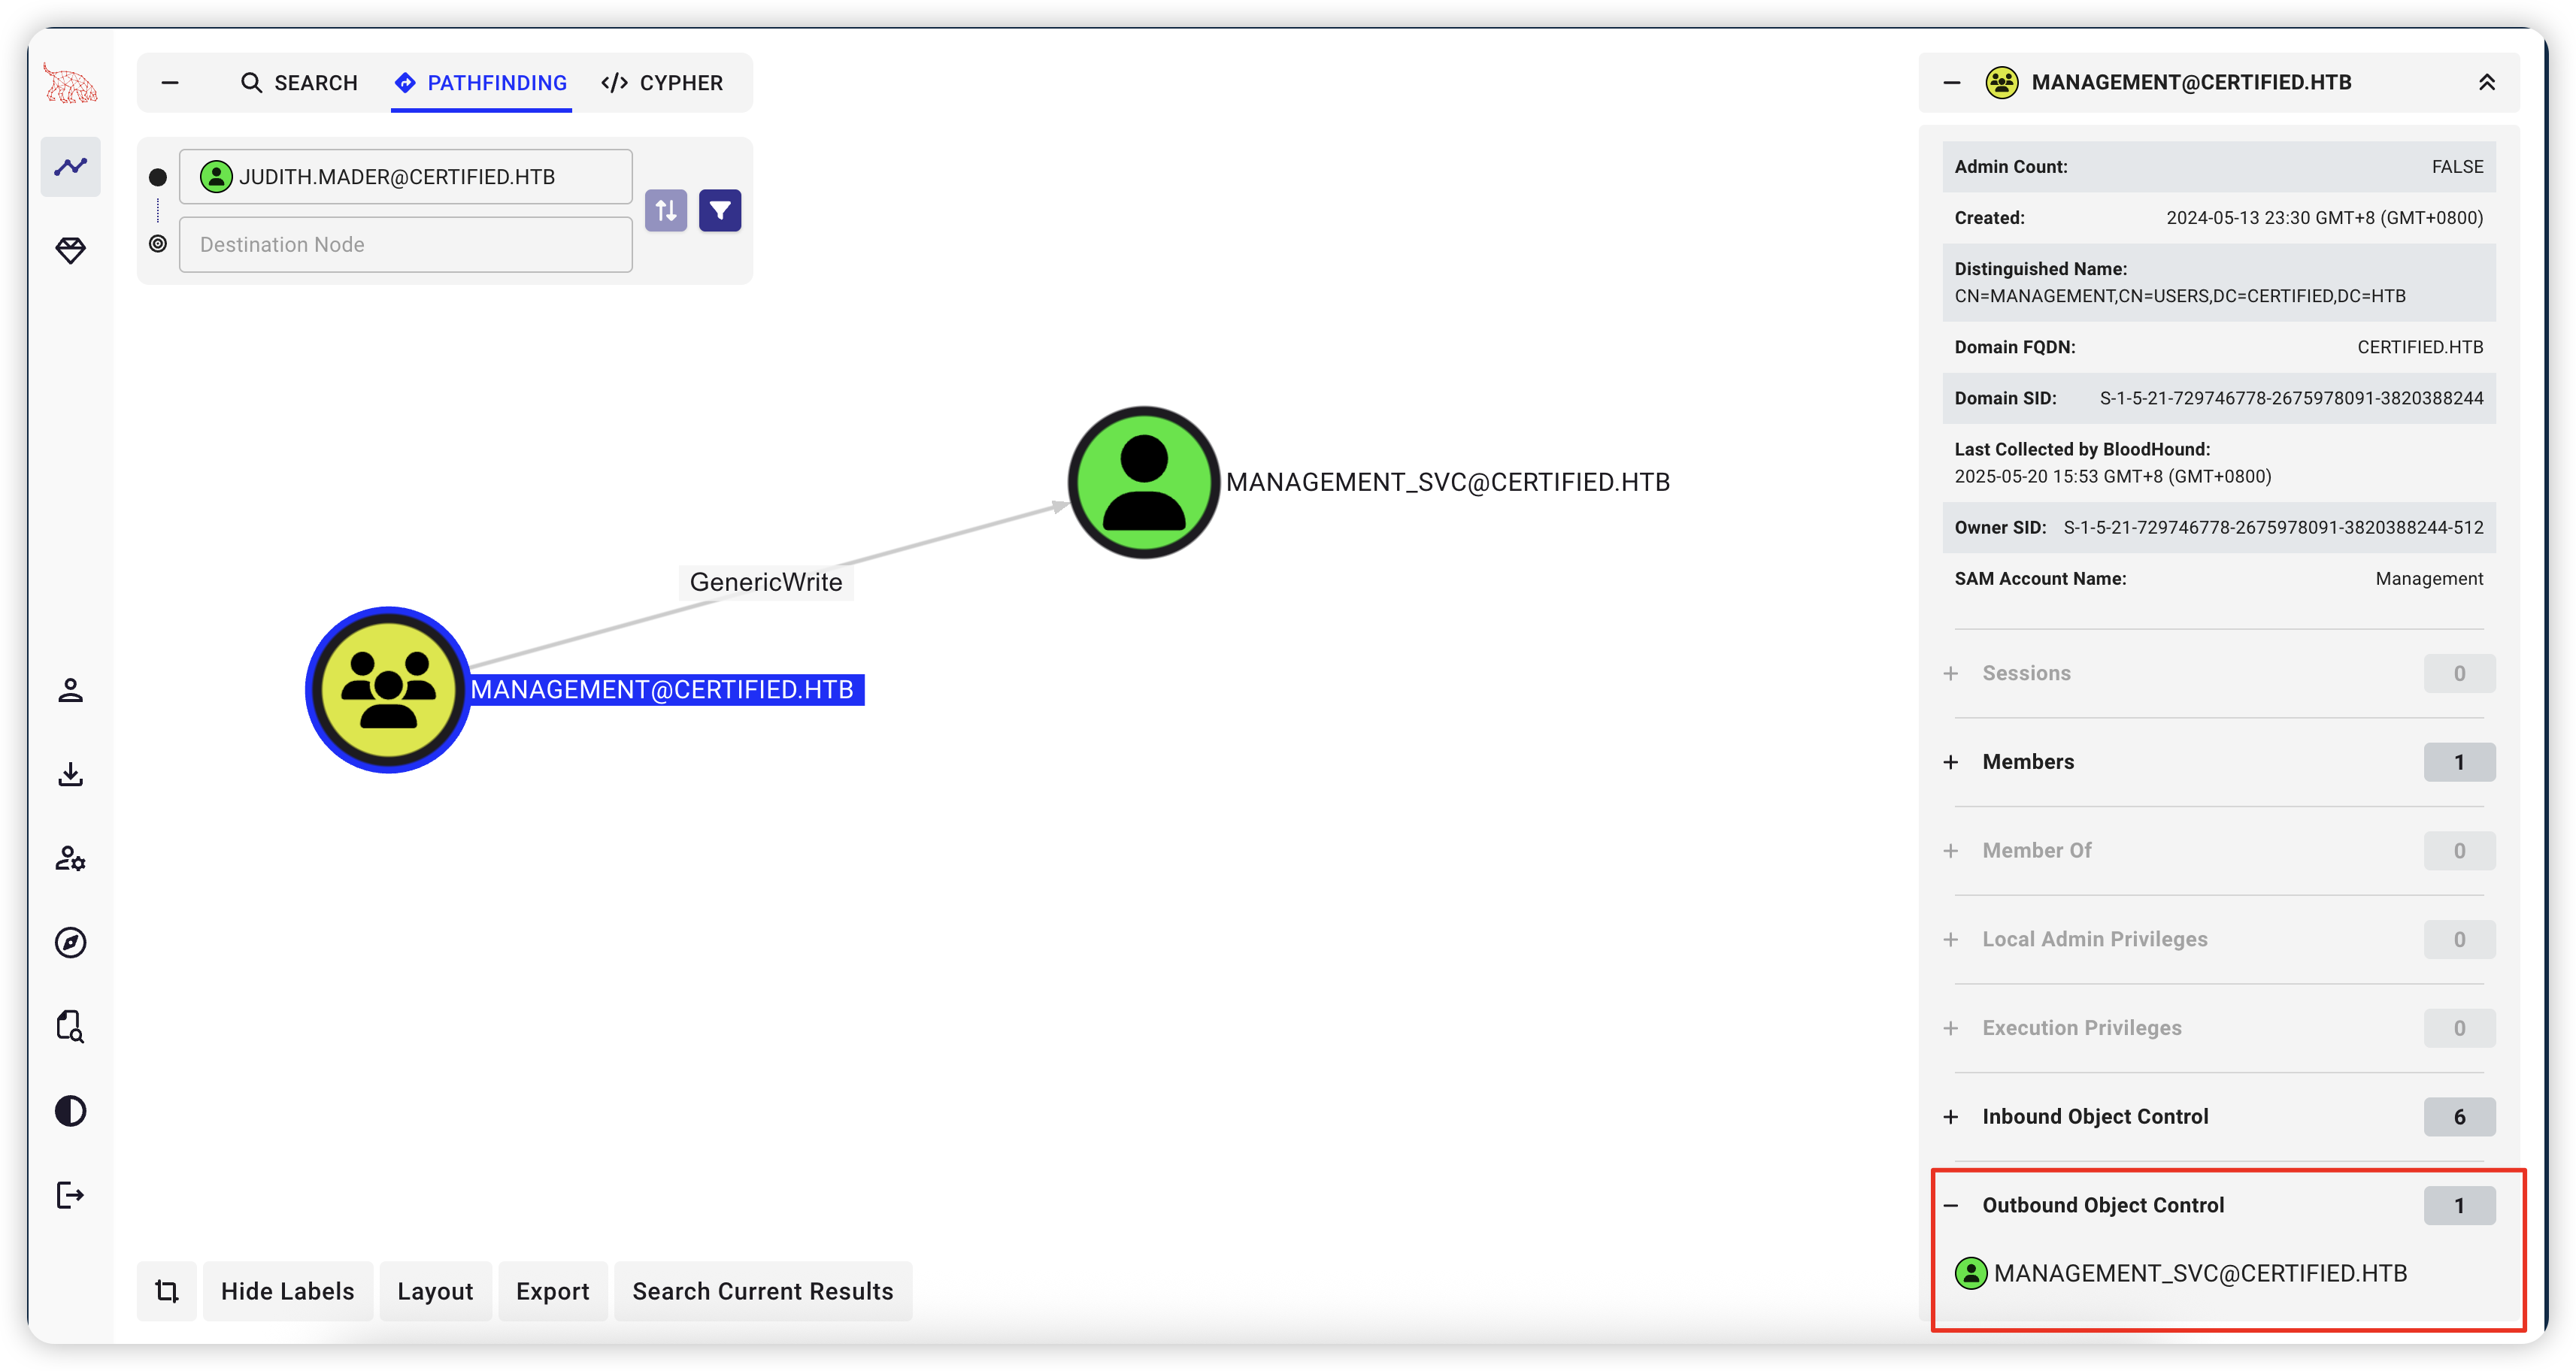Expand Inbound Object Control section
The width and height of the screenshot is (2576, 1371).
(x=2095, y=1117)
